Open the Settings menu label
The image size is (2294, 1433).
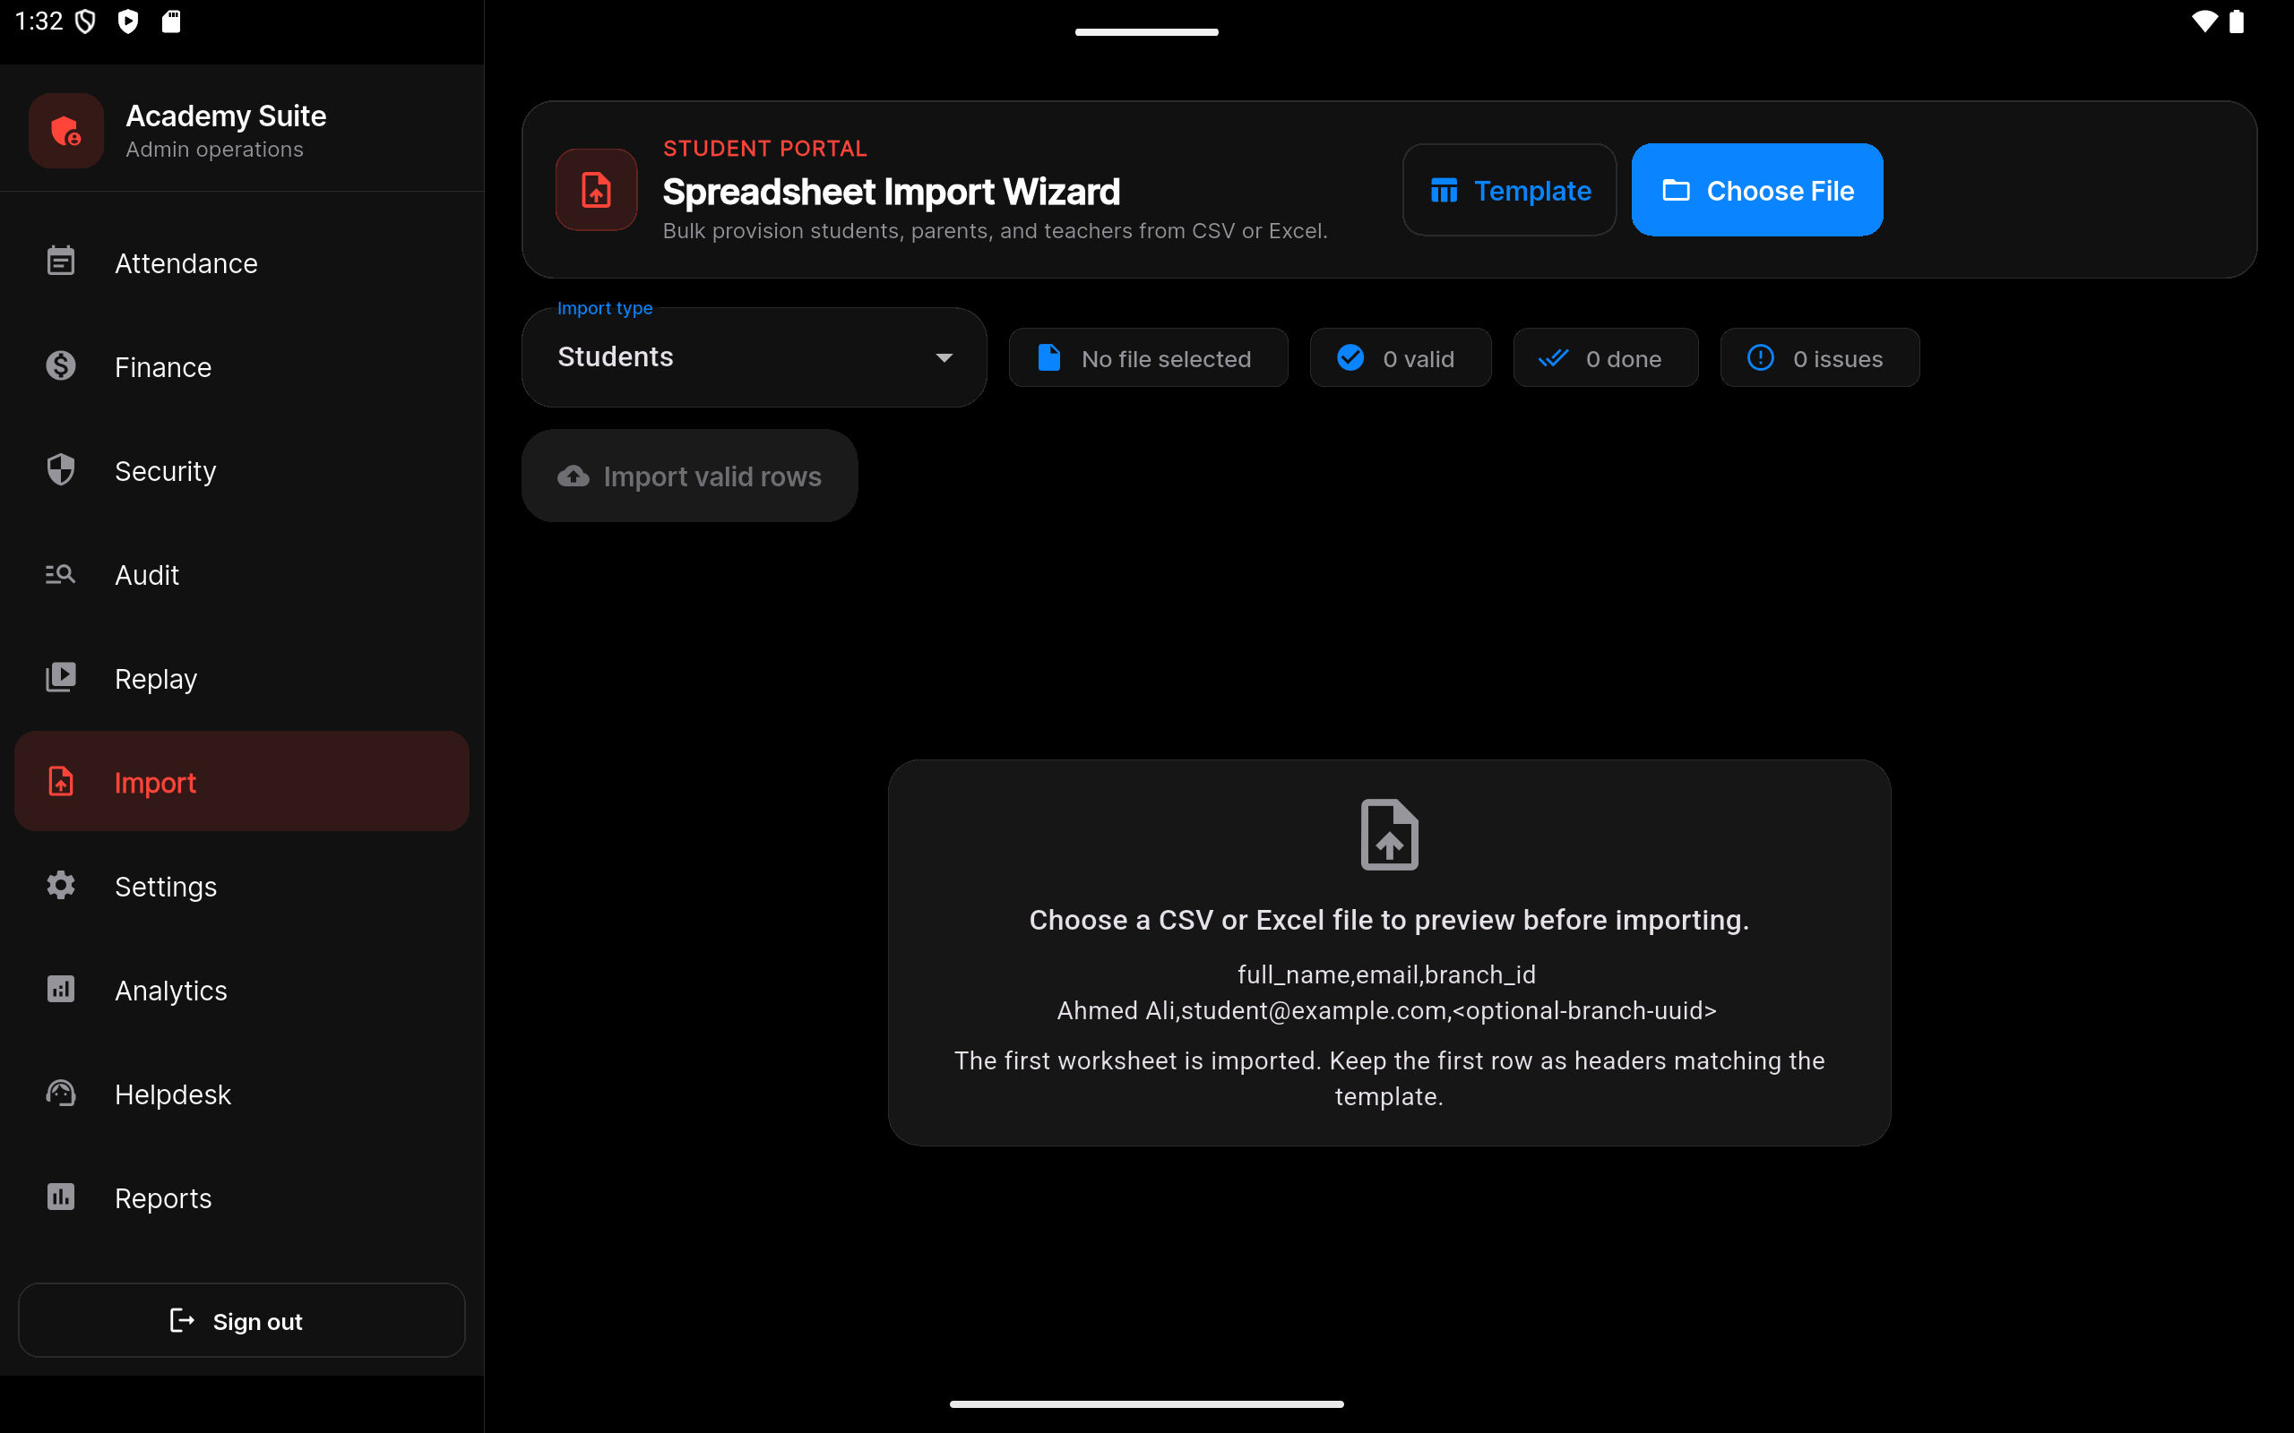(x=166, y=887)
